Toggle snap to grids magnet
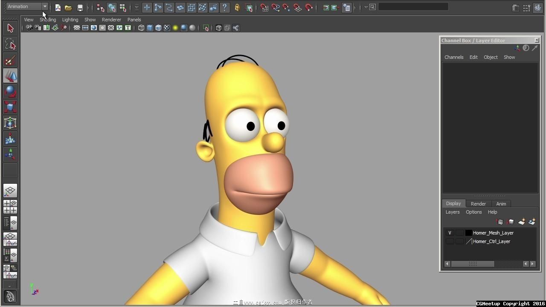 tap(264, 8)
